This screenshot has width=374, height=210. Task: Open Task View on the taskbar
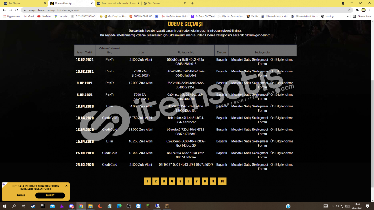click(23, 206)
